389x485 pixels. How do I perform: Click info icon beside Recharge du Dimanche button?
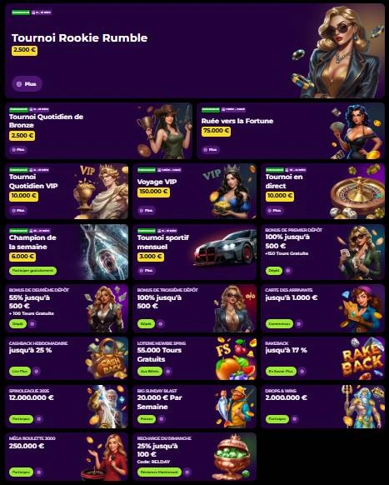click(x=187, y=472)
